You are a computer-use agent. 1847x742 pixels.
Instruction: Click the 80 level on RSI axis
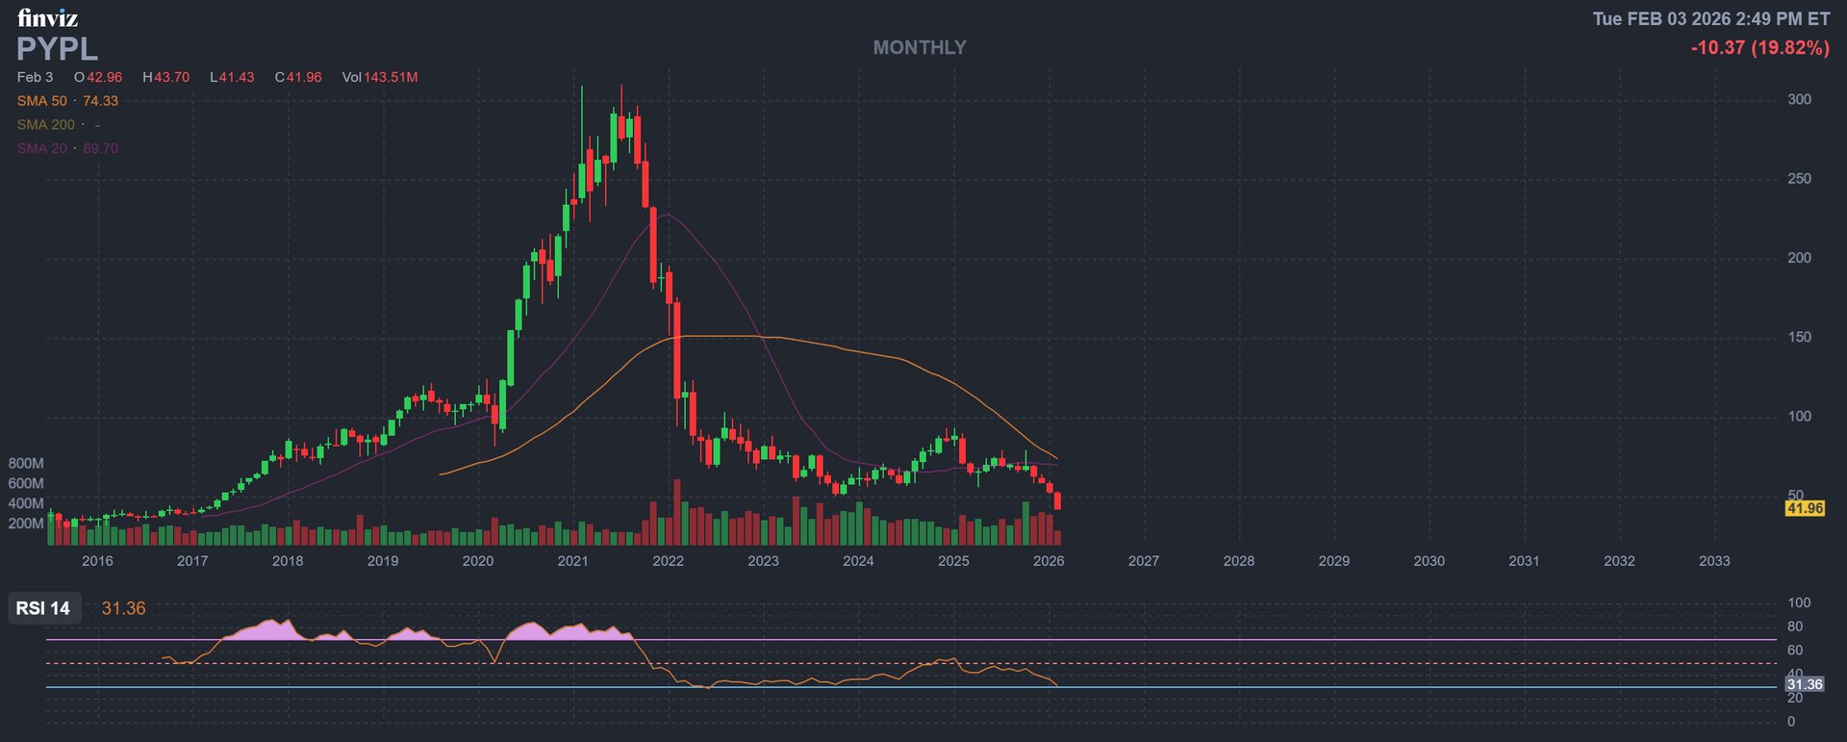pyautogui.click(x=1795, y=627)
